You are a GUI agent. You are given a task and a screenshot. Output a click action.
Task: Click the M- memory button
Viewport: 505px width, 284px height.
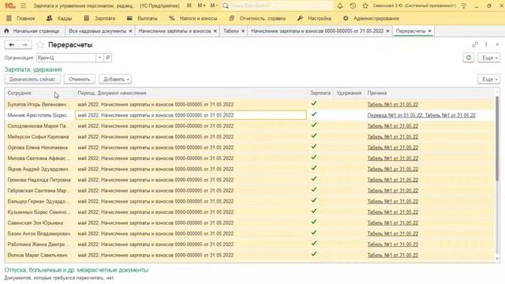coord(214,6)
